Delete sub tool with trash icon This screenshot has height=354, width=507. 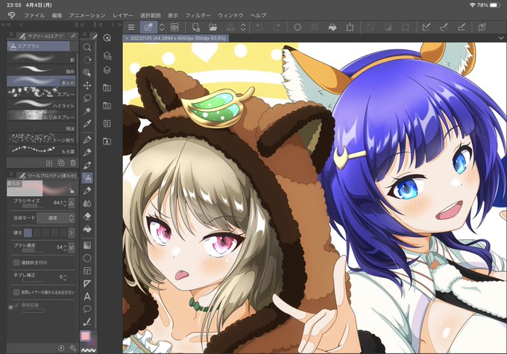click(73, 163)
